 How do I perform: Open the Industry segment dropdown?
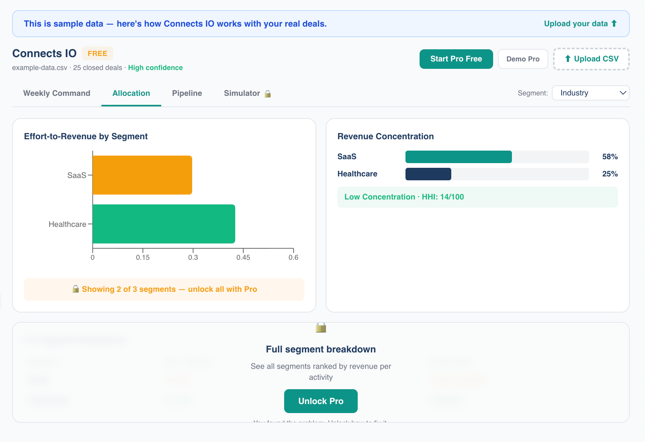tap(591, 93)
